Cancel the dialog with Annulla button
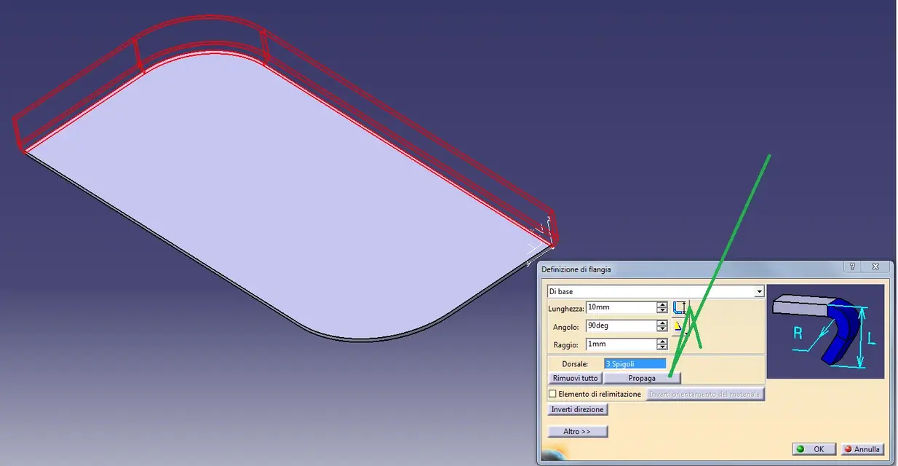Screen dimensions: 898x466 click(862, 449)
